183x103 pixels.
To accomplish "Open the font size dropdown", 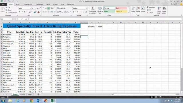I will (35, 8).
